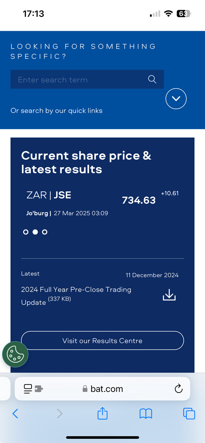Open Safari page settings reader icon
205x443 pixels.
click(x=33, y=389)
